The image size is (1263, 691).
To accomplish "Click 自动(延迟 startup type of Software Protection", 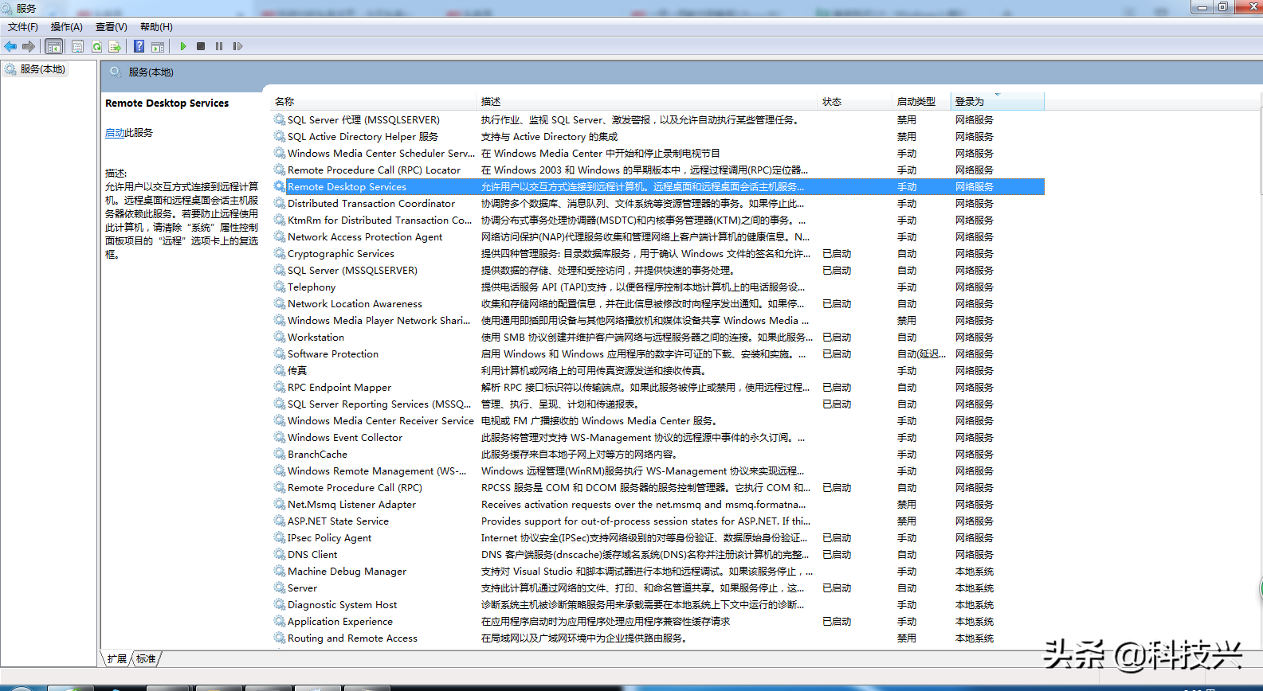I will coord(922,353).
